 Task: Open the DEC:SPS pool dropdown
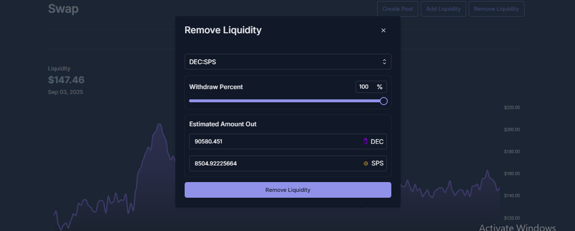coord(288,62)
